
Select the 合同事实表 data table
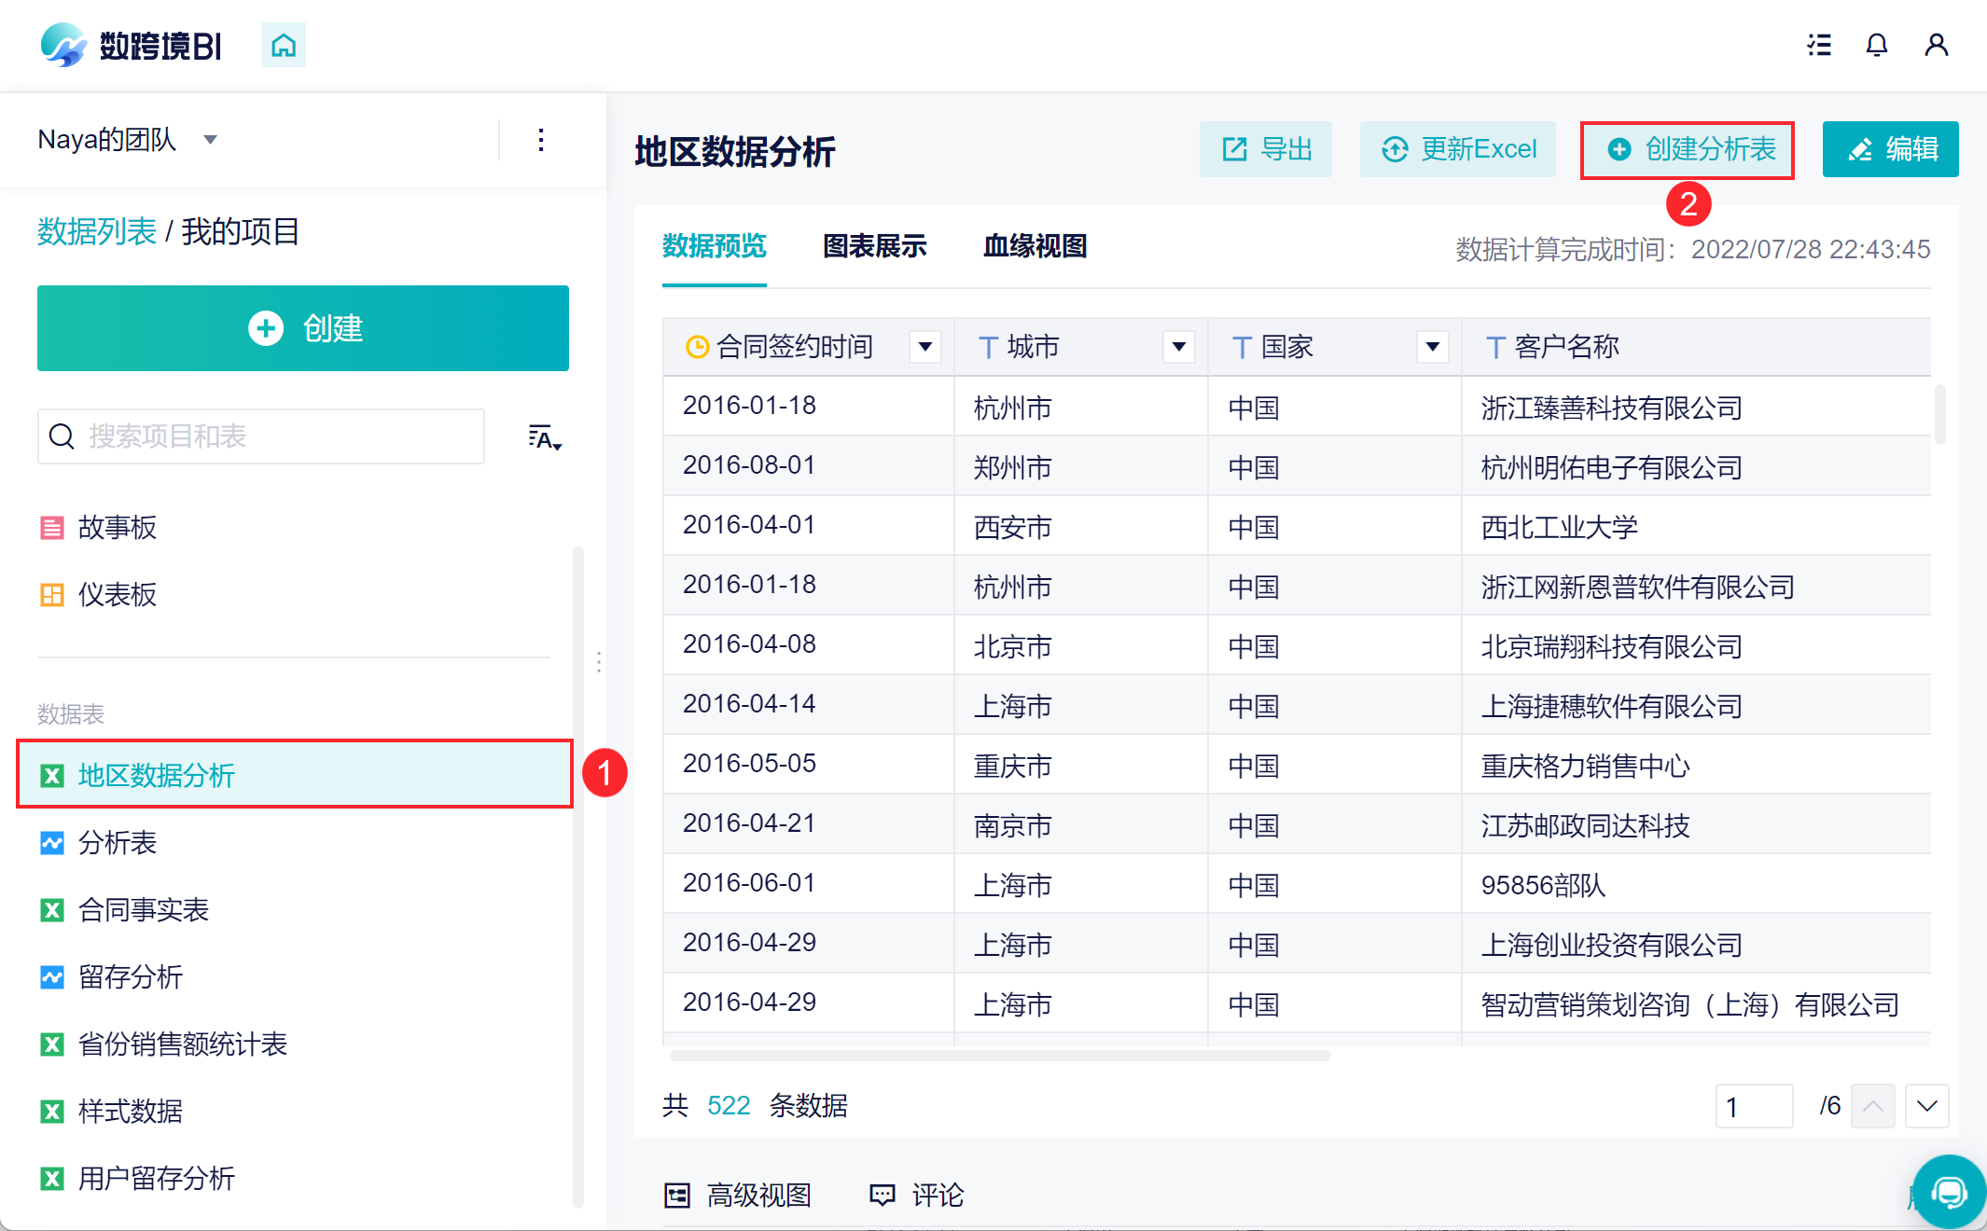pyautogui.click(x=125, y=910)
